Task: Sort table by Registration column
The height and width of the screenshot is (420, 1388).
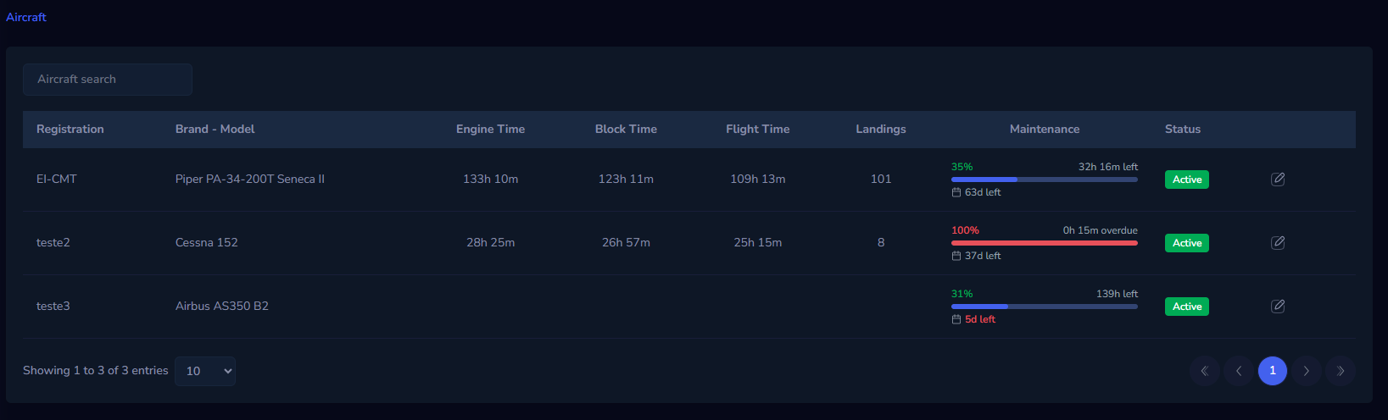Action: (70, 130)
